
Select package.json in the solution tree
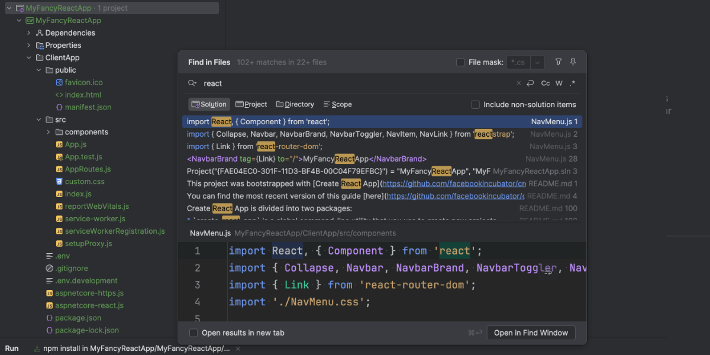click(x=78, y=318)
